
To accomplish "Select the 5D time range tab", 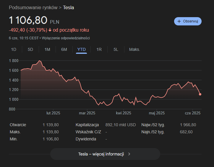I will click(x=30, y=49).
